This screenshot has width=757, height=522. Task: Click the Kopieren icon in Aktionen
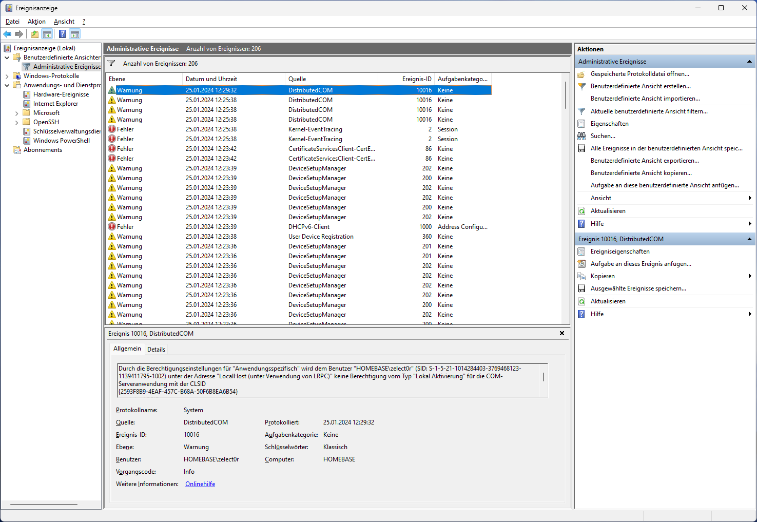click(581, 276)
